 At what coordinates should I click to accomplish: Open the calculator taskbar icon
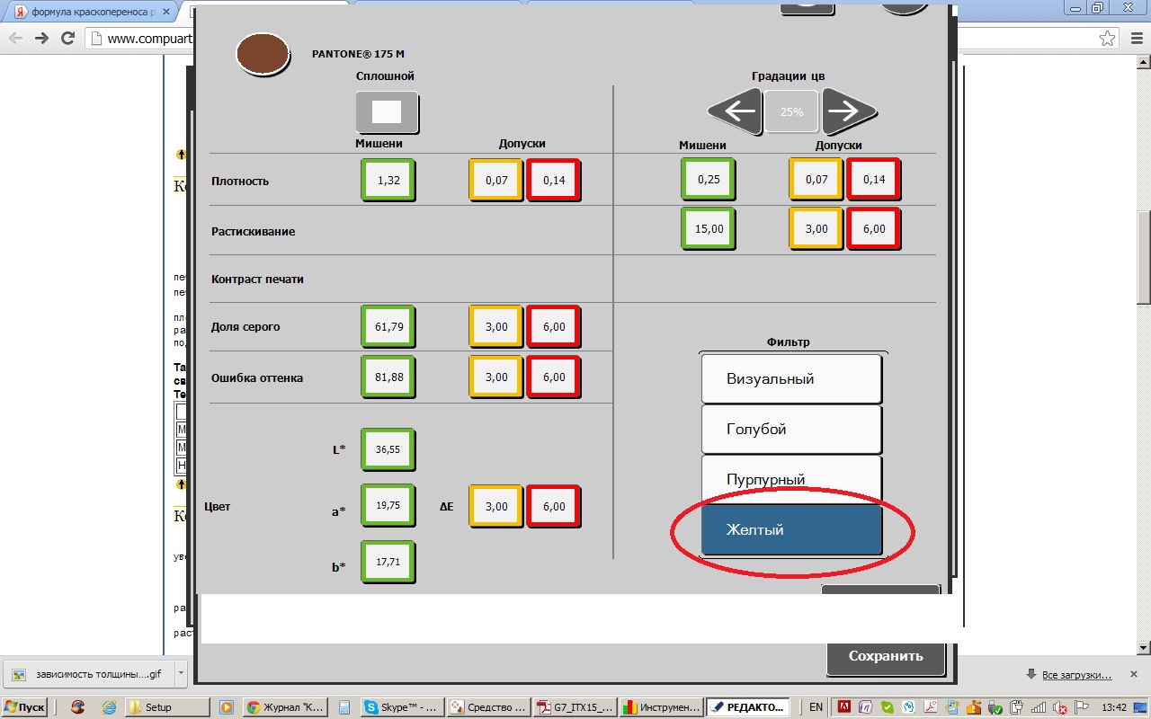tap(344, 707)
